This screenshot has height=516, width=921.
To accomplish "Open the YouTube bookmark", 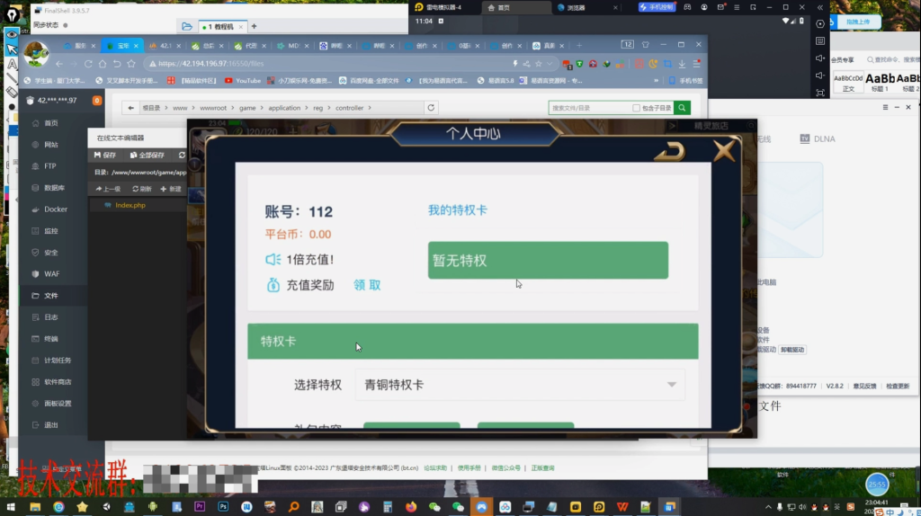I will [243, 80].
